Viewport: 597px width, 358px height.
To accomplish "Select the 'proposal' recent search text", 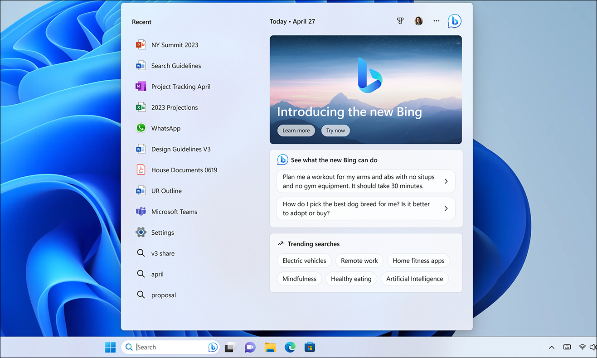I will pos(164,295).
